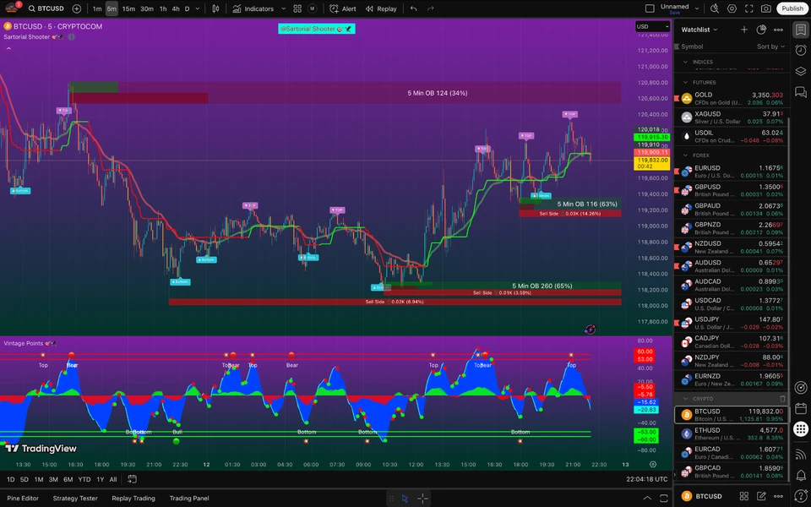
Task: Open the Watchlist sort options
Action: click(x=770, y=46)
